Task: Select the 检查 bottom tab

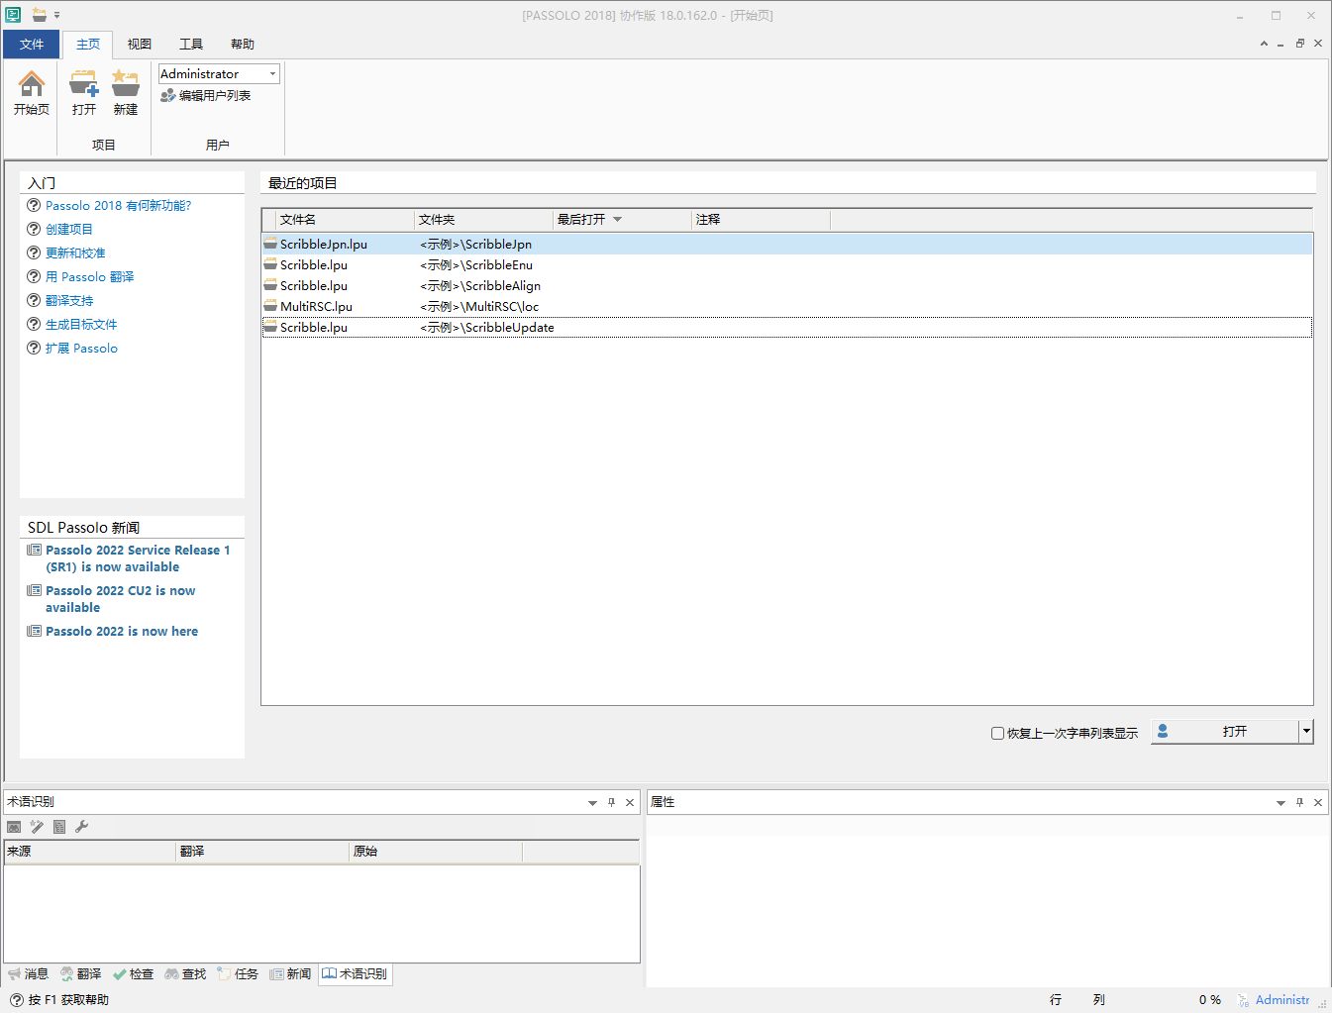Action: point(133,974)
